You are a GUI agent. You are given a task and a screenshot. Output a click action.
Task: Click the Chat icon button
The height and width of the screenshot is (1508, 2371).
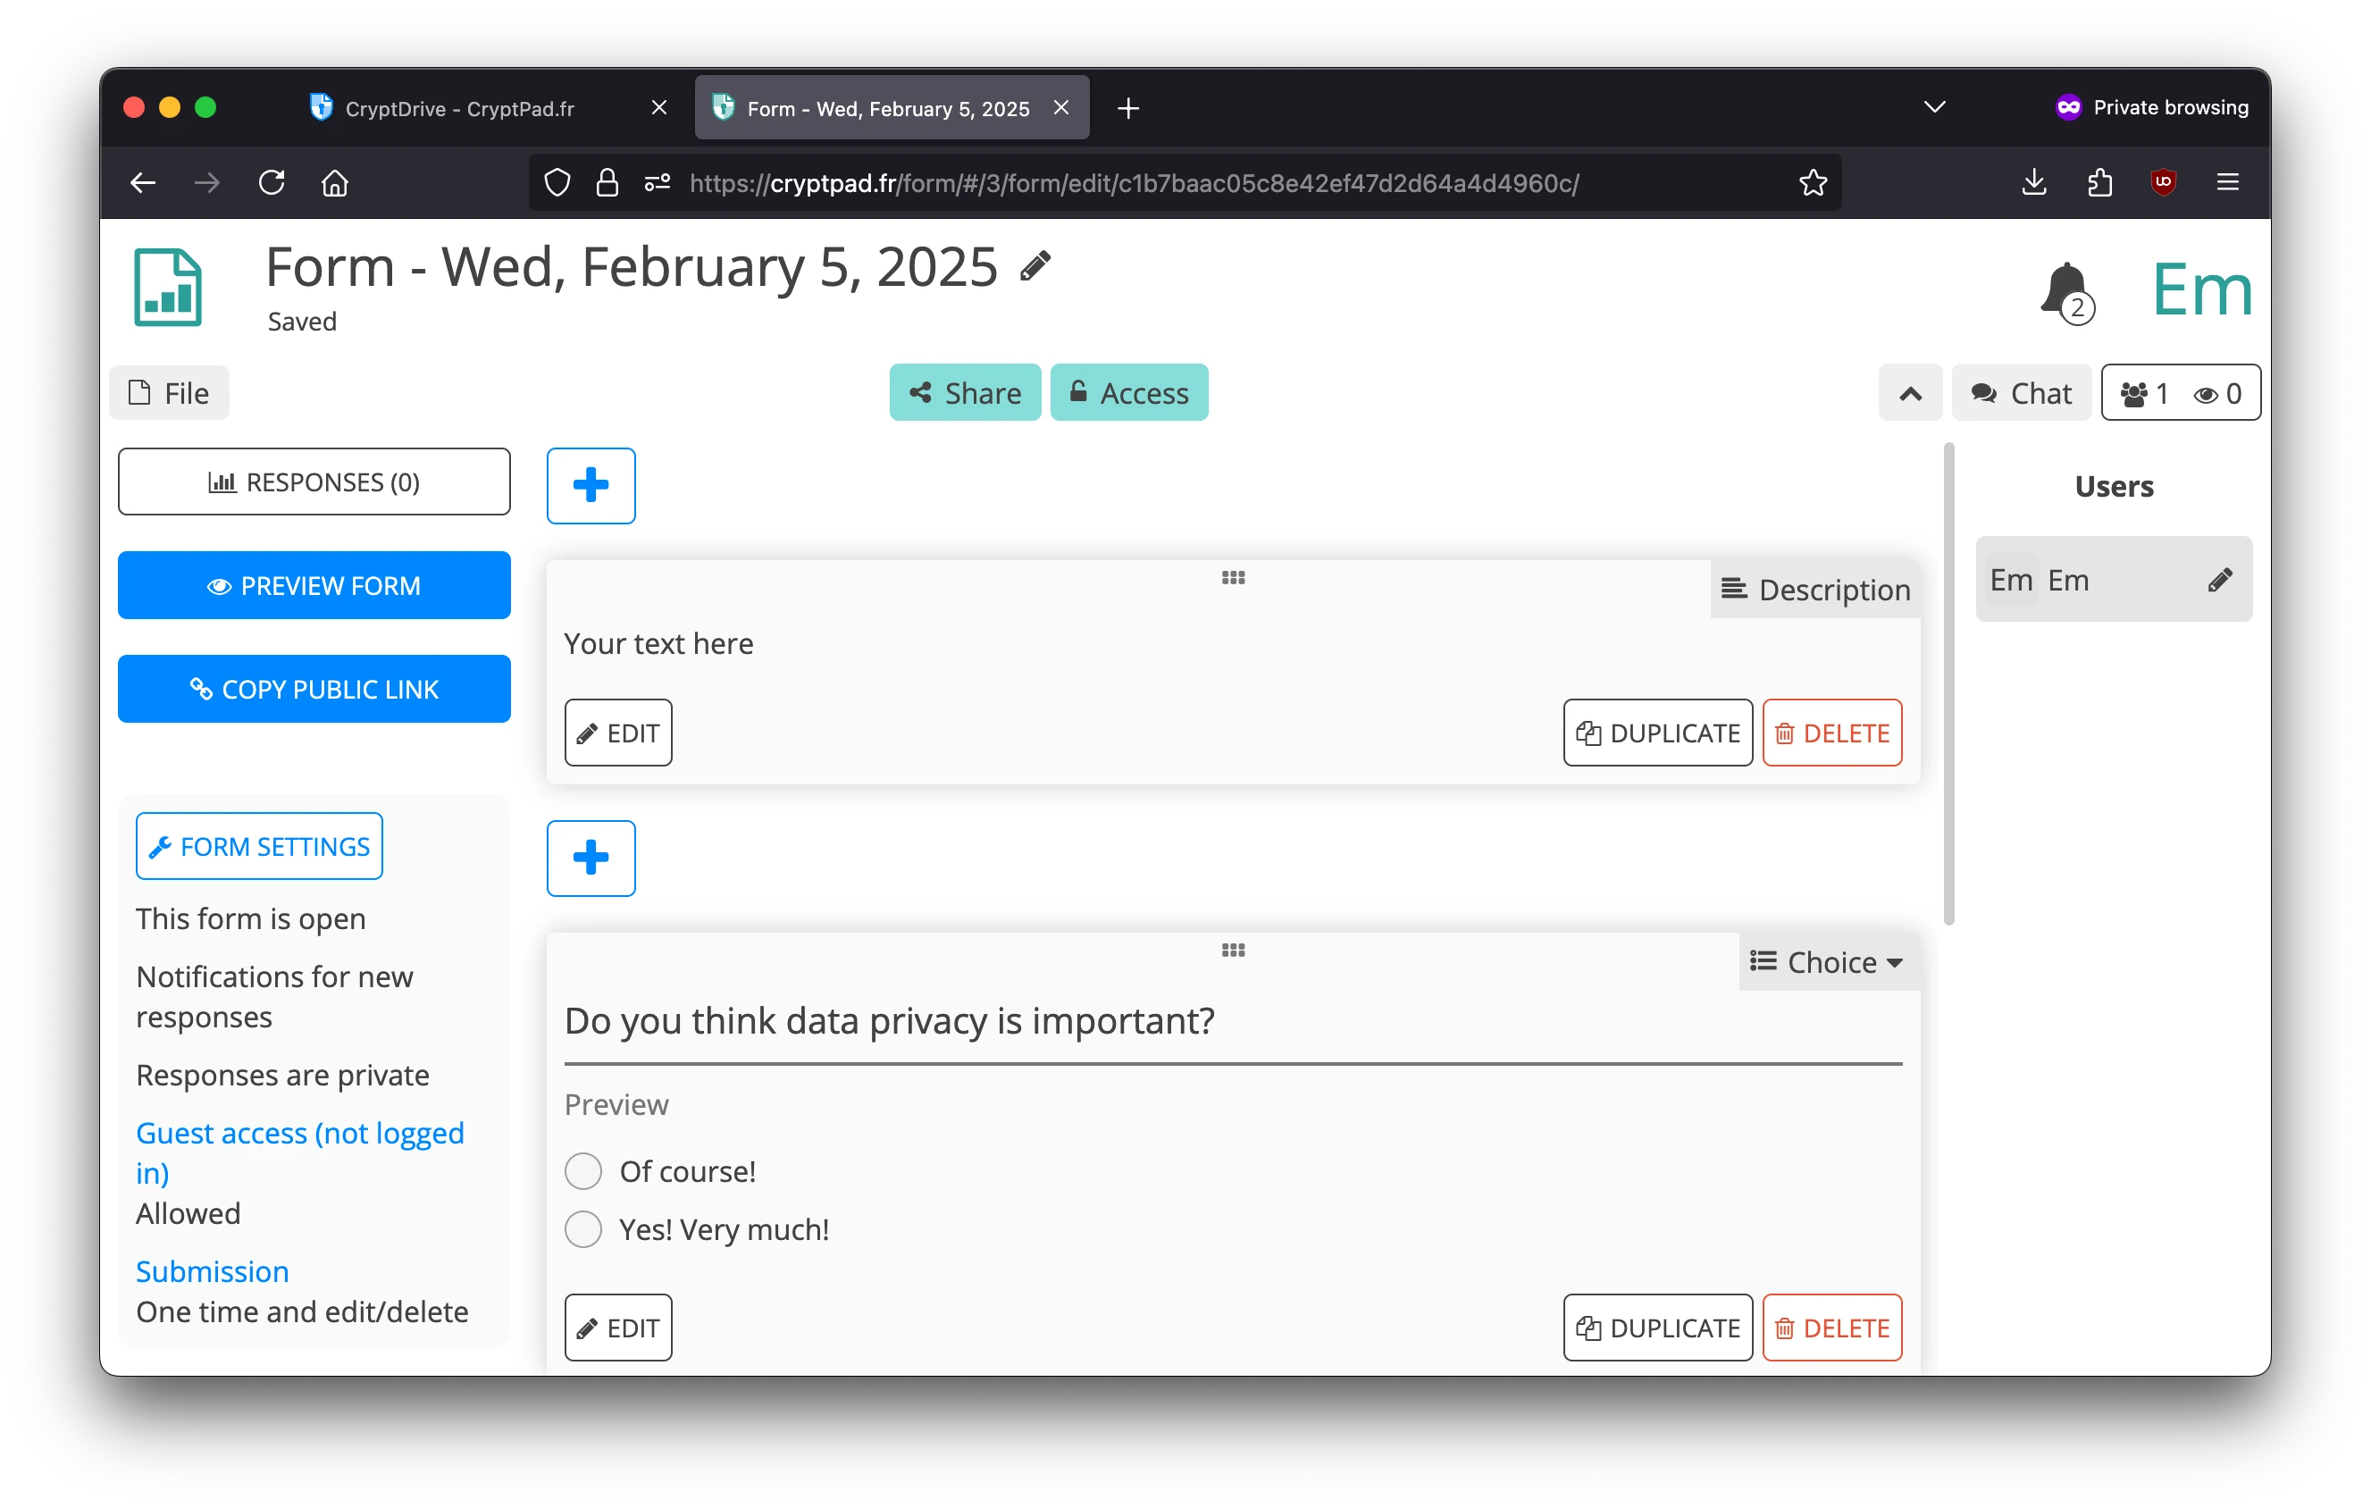click(2021, 392)
